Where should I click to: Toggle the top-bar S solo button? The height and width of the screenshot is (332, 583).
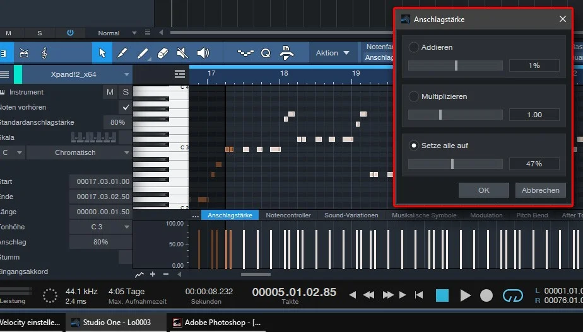39,33
